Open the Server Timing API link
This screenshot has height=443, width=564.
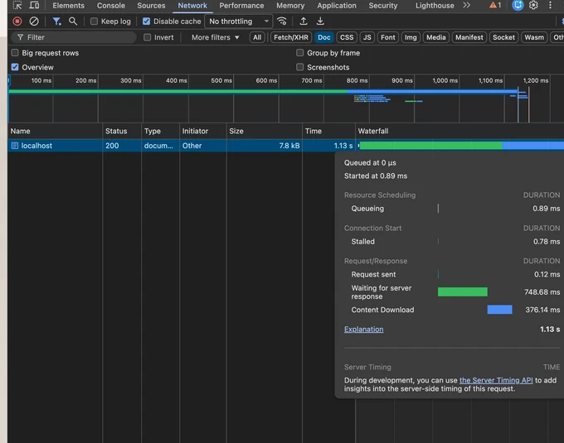tap(496, 380)
